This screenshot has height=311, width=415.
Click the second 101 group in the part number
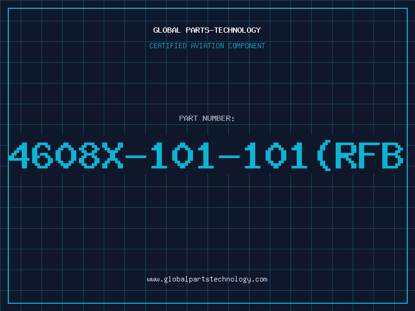coord(275,155)
